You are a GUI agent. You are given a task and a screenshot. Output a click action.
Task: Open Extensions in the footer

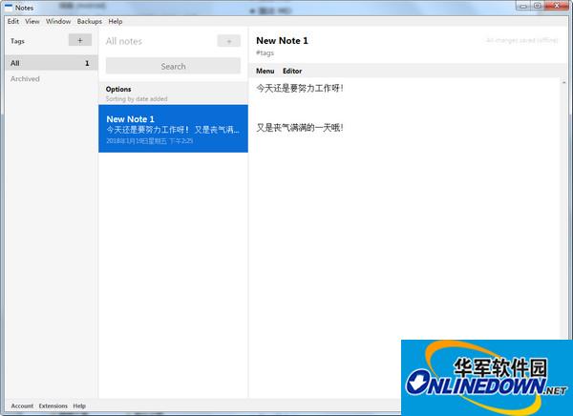[53, 406]
